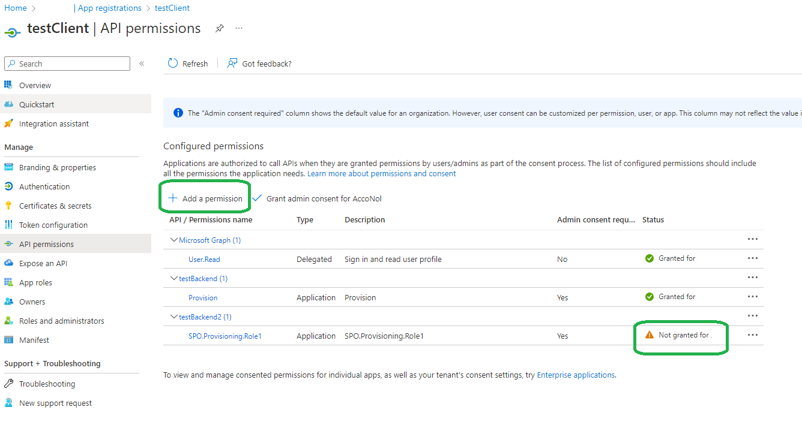Click the Admin consent required column header
Screen dimensions: 802x422
(596, 219)
